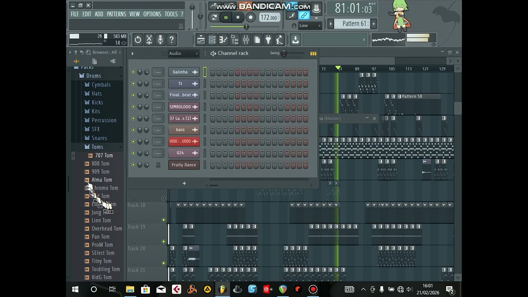Toggle the Track 18 mute light
This screenshot has width=528, height=297.
click(164, 220)
